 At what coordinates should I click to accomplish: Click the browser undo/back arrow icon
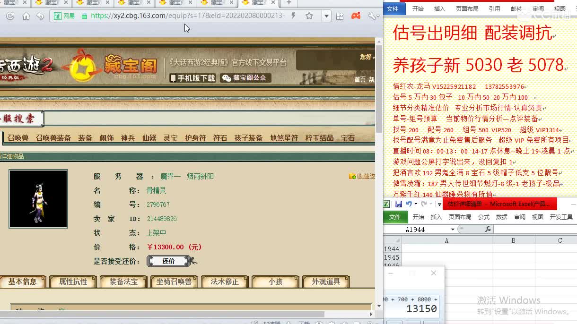pos(40,16)
